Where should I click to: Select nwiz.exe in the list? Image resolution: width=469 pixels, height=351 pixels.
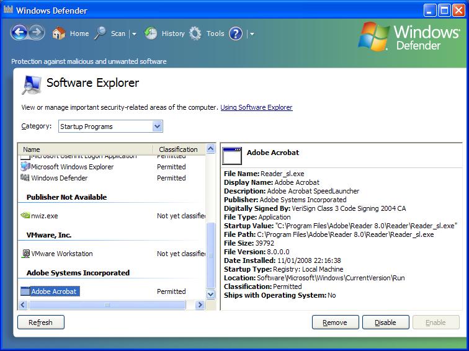pyautogui.click(x=45, y=216)
